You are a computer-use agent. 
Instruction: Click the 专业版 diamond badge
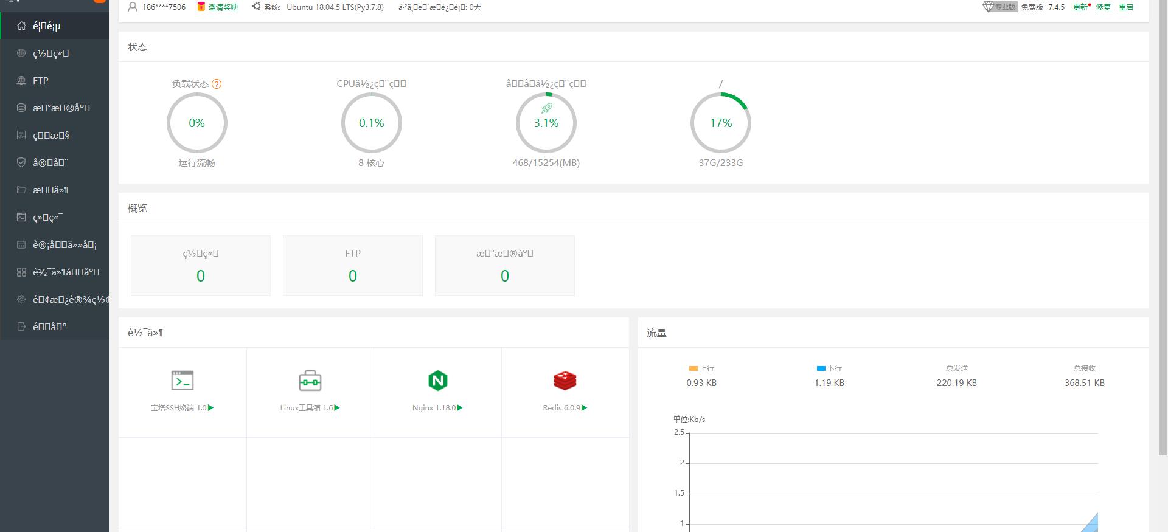click(x=1000, y=7)
